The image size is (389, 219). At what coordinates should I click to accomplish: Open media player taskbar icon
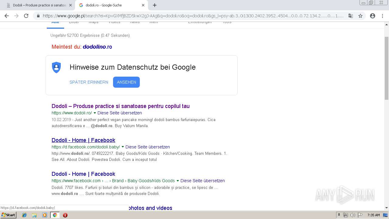coord(45,215)
